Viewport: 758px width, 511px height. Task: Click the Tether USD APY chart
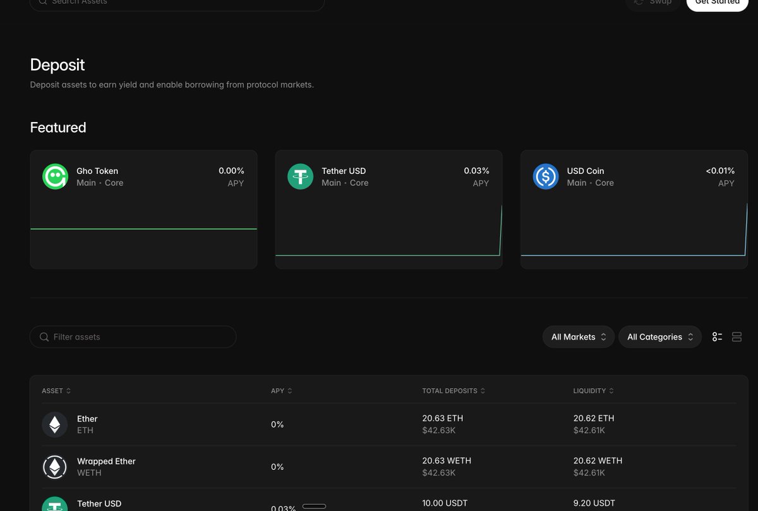388,231
